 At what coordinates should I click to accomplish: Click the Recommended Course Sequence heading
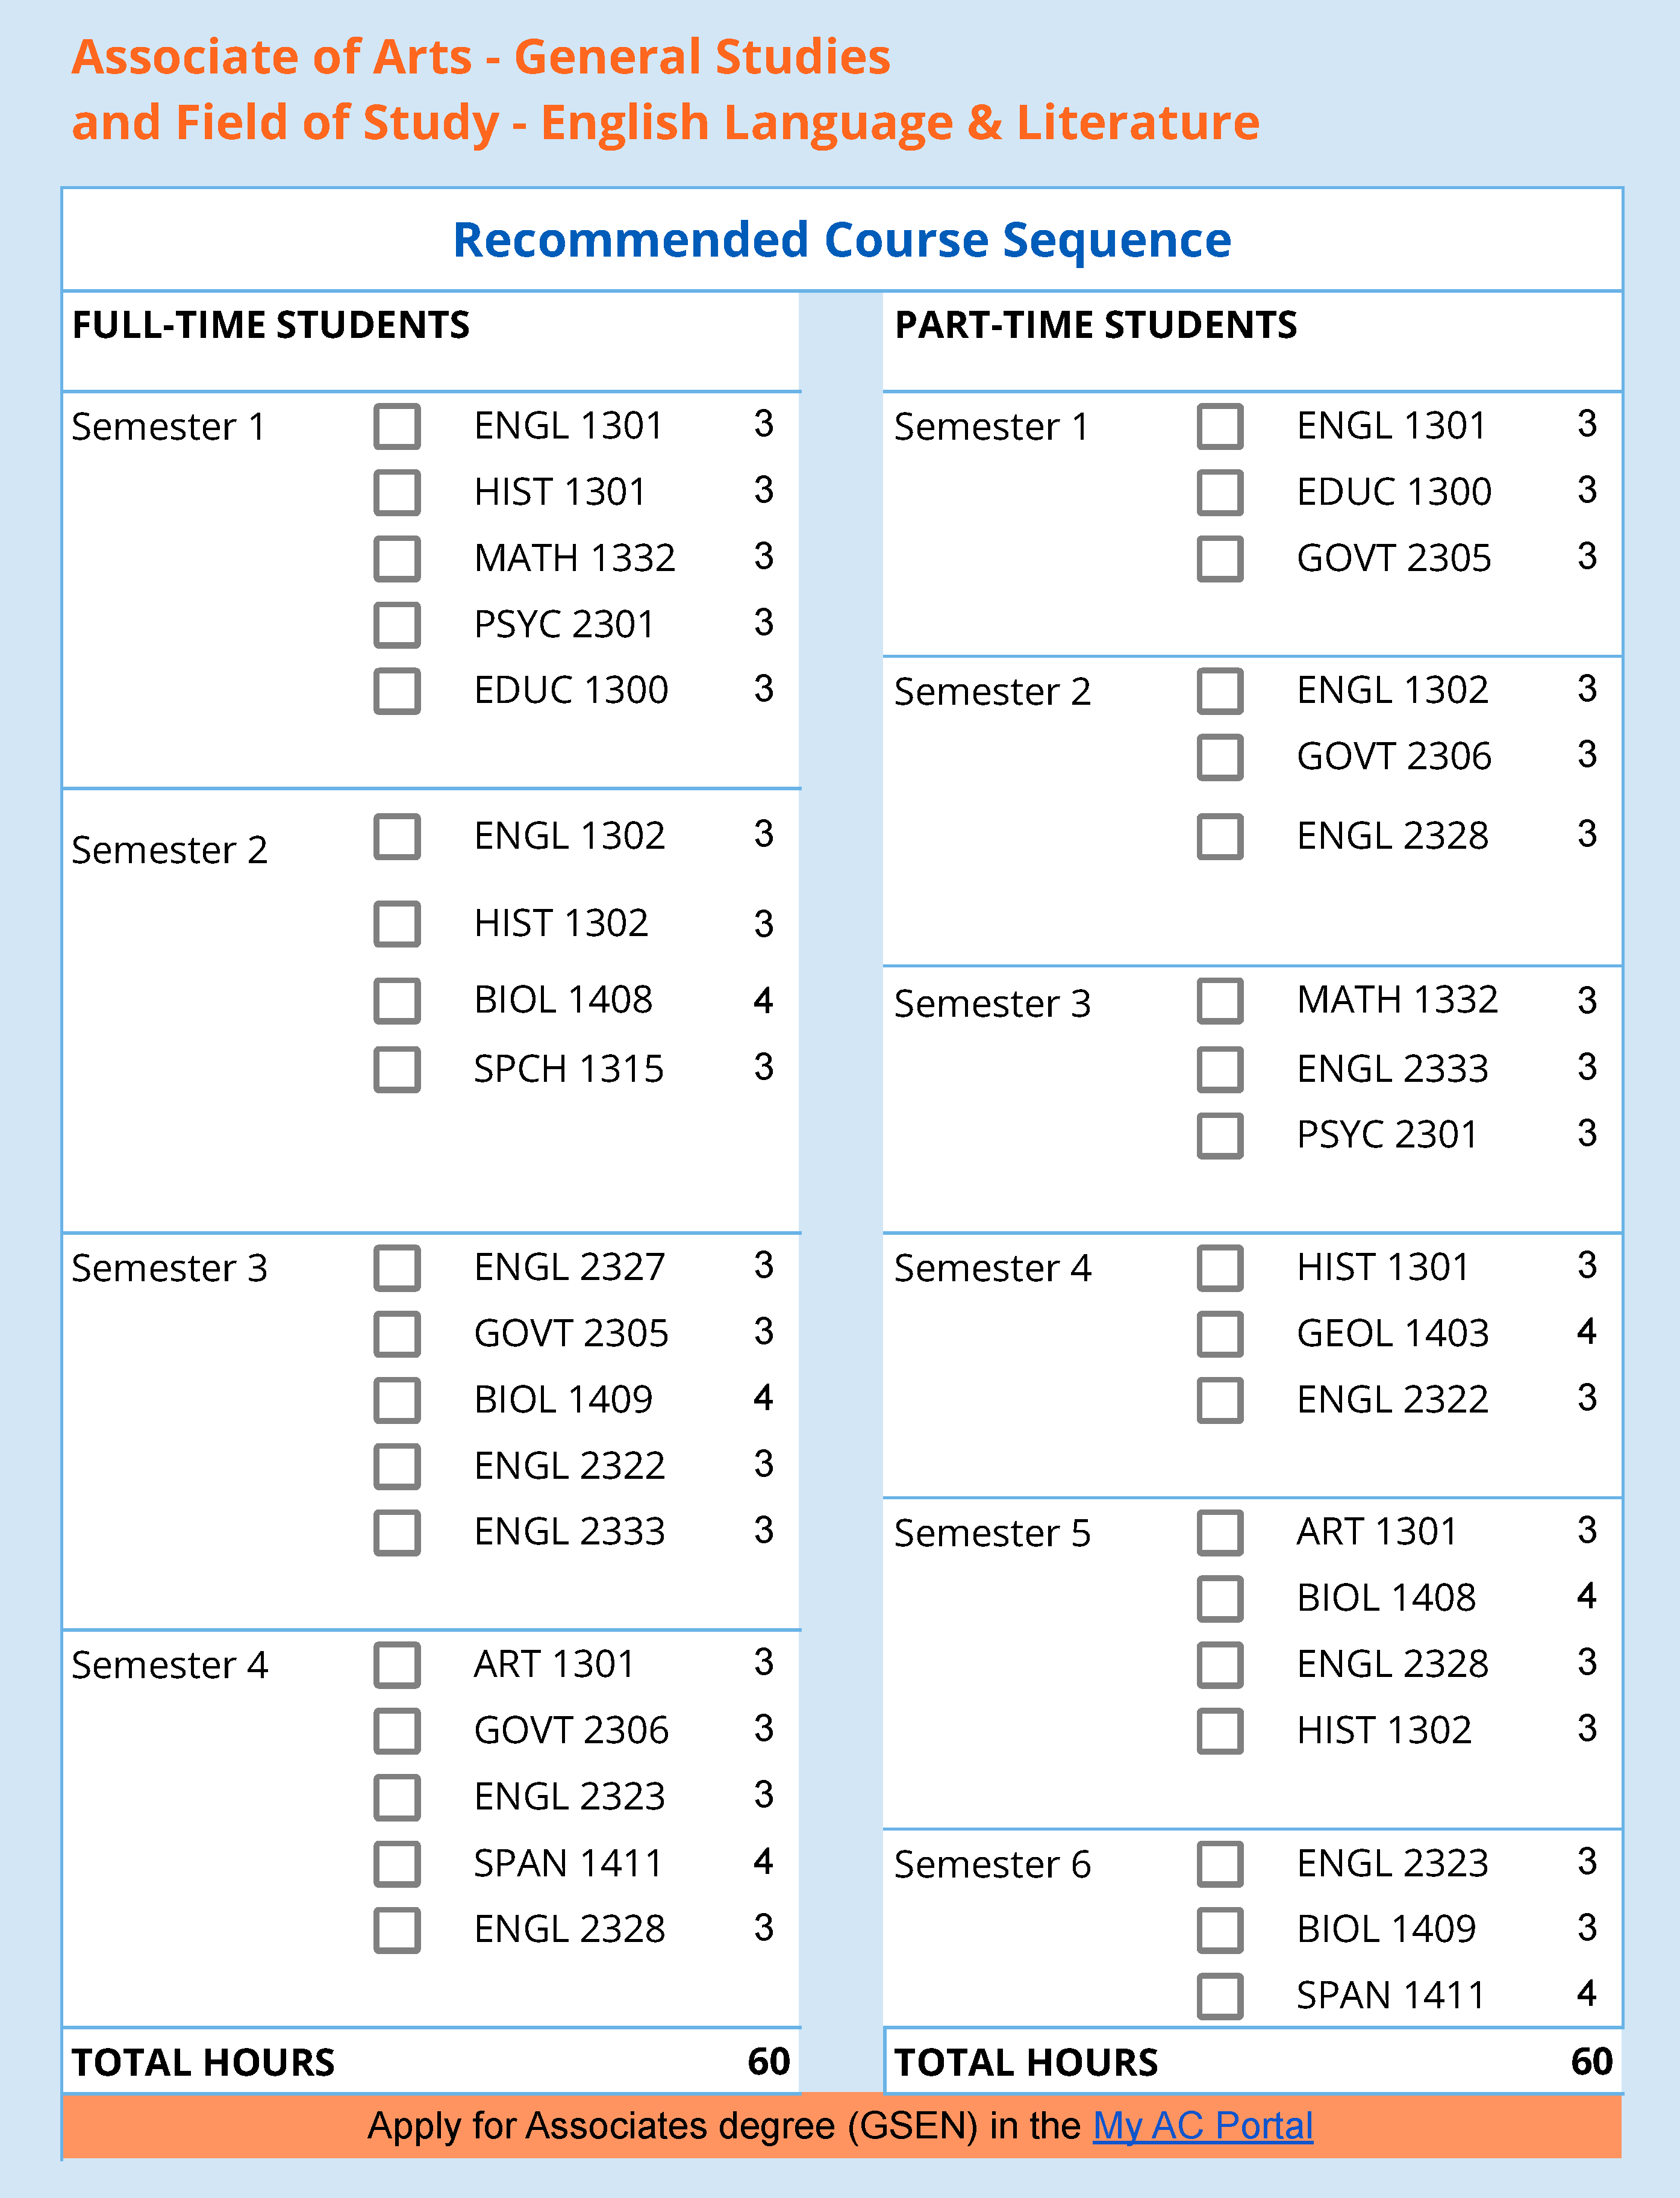point(842,240)
